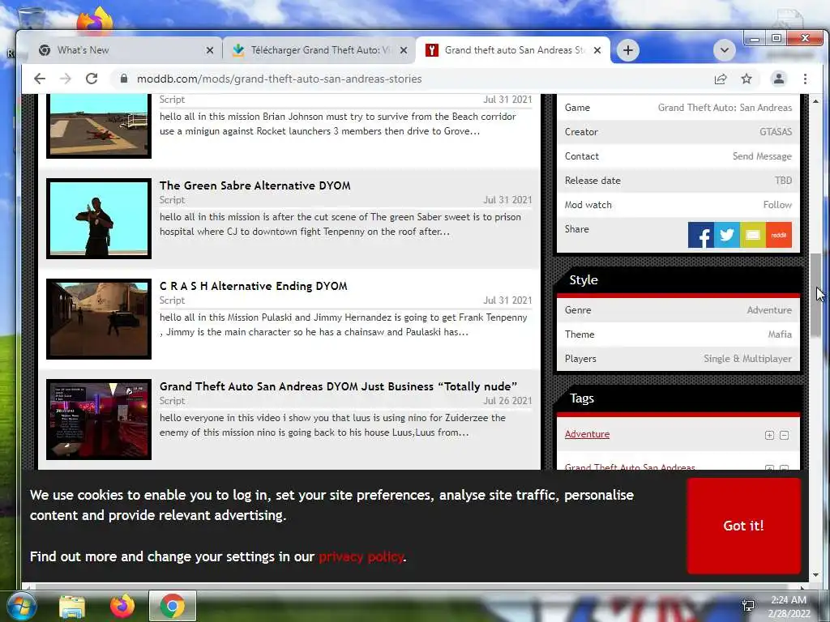Launch Firefox from the taskbar
Screen dimensions: 830x622
pyautogui.click(x=122, y=606)
